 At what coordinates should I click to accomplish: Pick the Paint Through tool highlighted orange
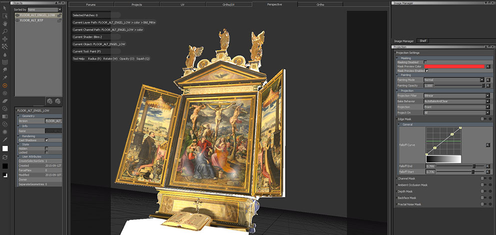click(x=5, y=85)
